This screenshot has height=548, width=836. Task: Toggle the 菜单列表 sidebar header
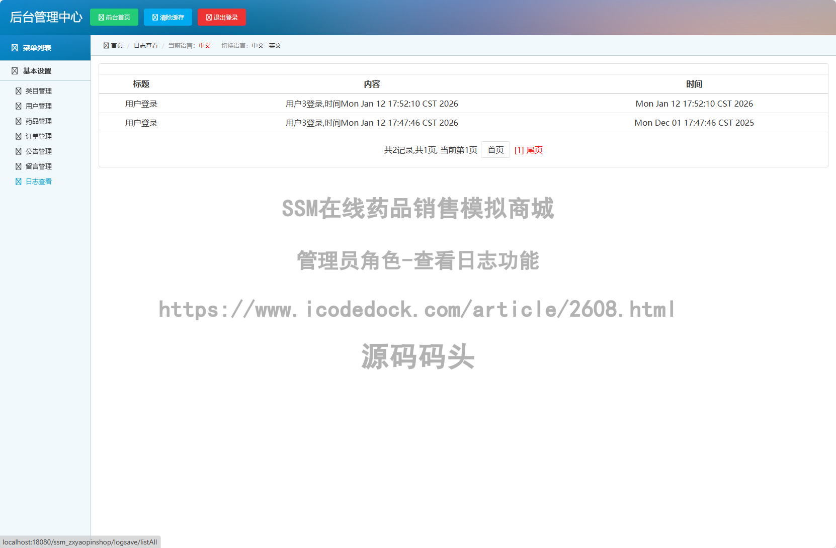coord(37,48)
